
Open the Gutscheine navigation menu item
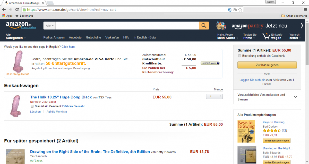[93, 37]
